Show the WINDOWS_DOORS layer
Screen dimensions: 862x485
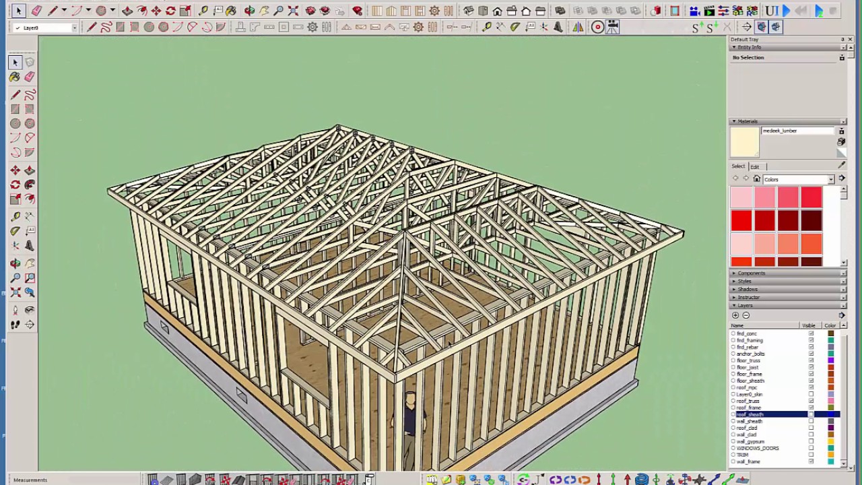click(x=811, y=448)
